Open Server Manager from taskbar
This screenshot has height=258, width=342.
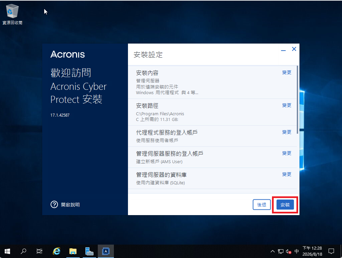click(89, 251)
